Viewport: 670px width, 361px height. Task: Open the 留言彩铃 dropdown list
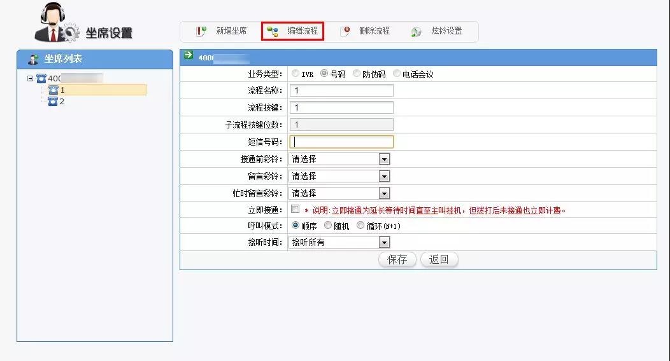pos(384,176)
